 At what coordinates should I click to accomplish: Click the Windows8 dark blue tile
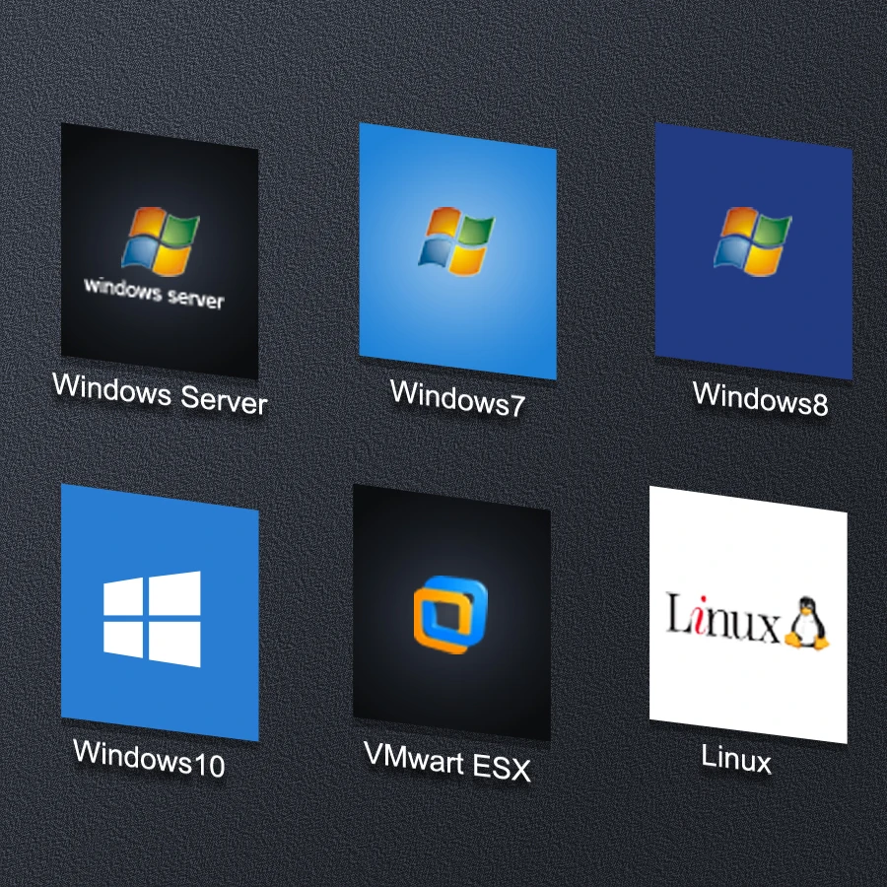coord(754,250)
